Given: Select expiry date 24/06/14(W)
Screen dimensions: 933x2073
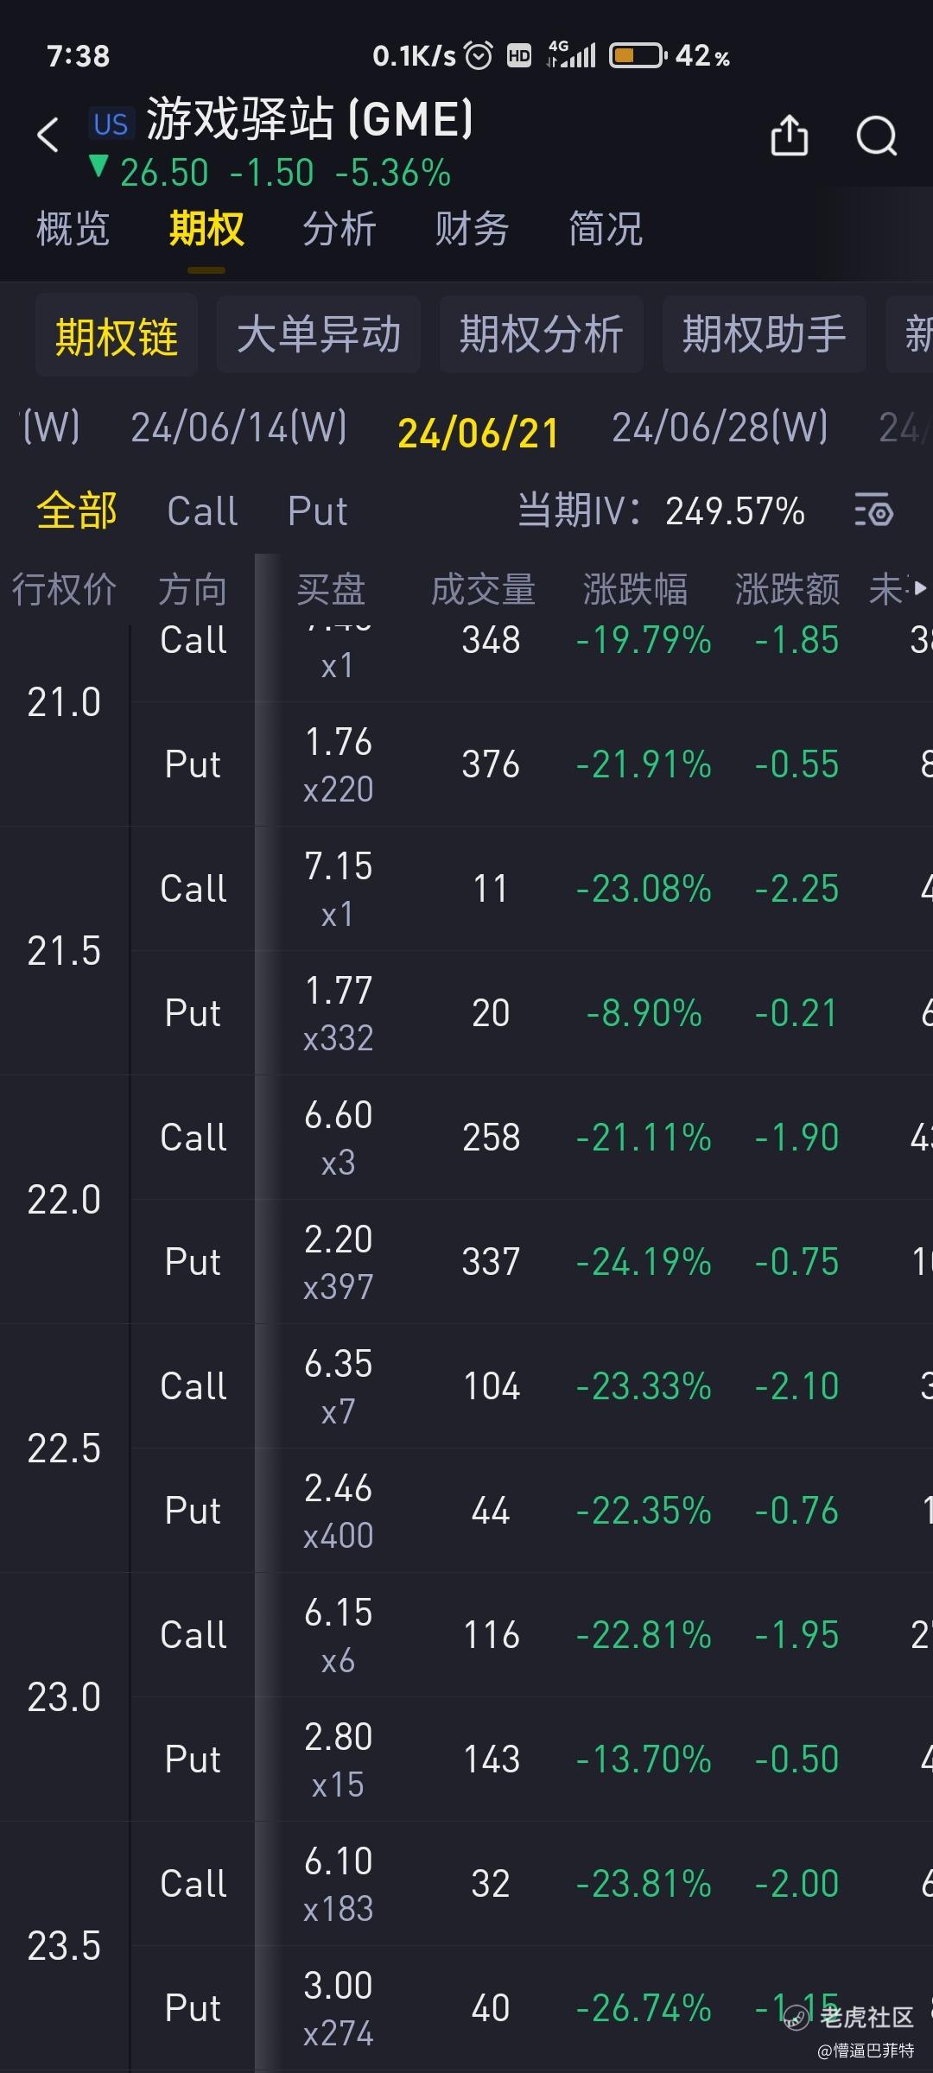Looking at the screenshot, I should [x=238, y=428].
